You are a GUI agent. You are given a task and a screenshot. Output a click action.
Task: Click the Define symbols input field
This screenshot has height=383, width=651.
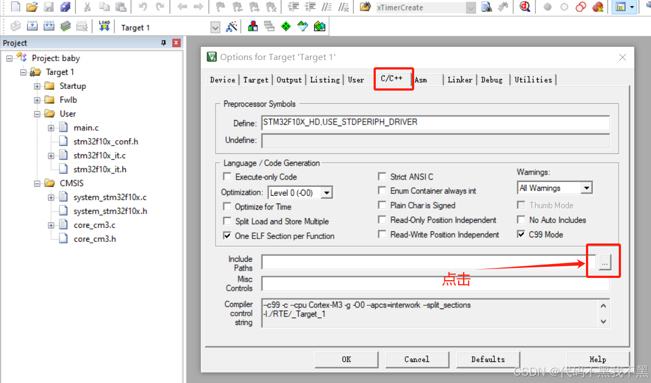tap(435, 122)
